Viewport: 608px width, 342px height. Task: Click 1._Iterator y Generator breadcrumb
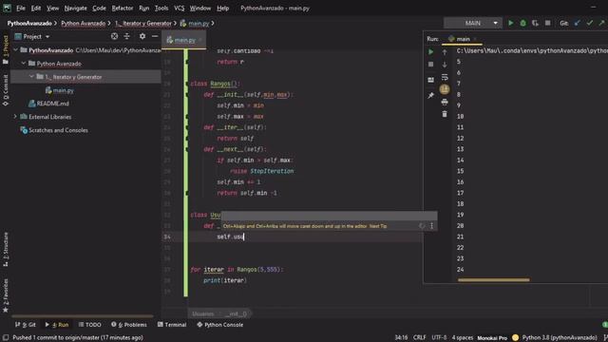pyautogui.click(x=143, y=23)
